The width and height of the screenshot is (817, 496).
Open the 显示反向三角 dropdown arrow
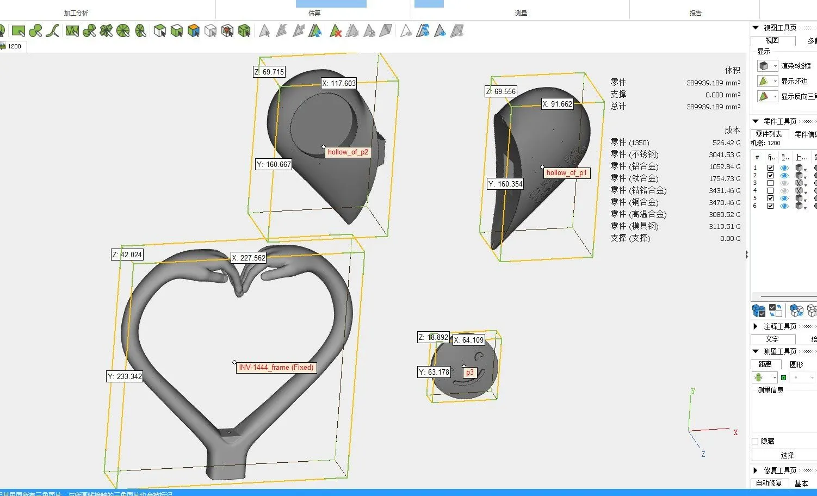(775, 97)
